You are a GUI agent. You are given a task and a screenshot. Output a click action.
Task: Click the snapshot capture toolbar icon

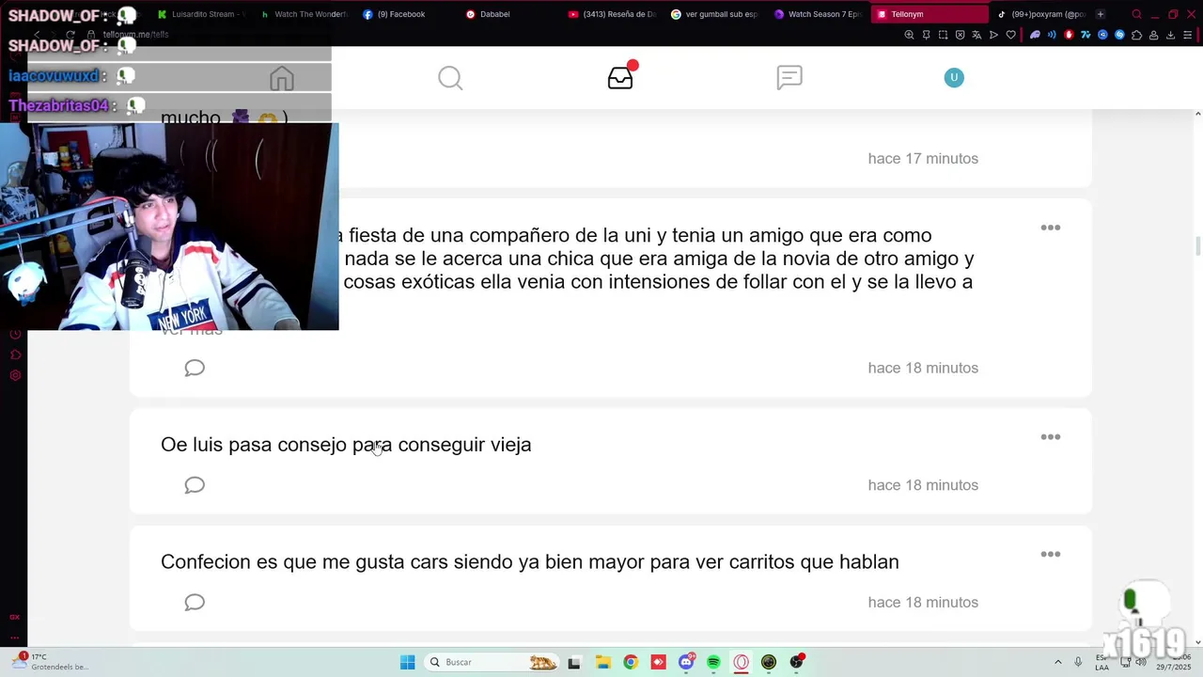(943, 35)
